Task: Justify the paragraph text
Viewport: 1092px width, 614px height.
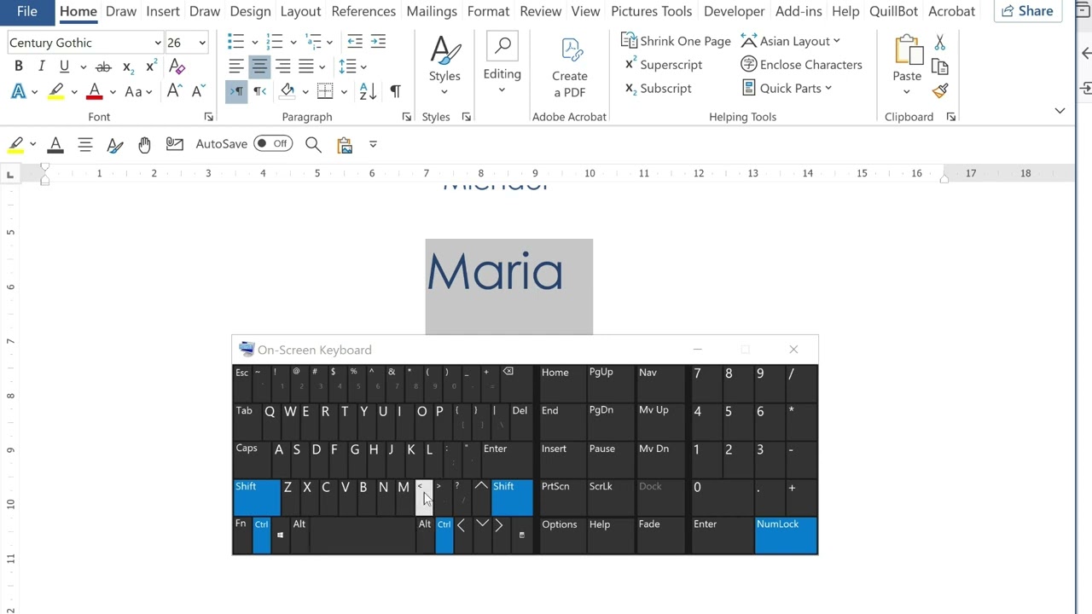Action: 305,67
